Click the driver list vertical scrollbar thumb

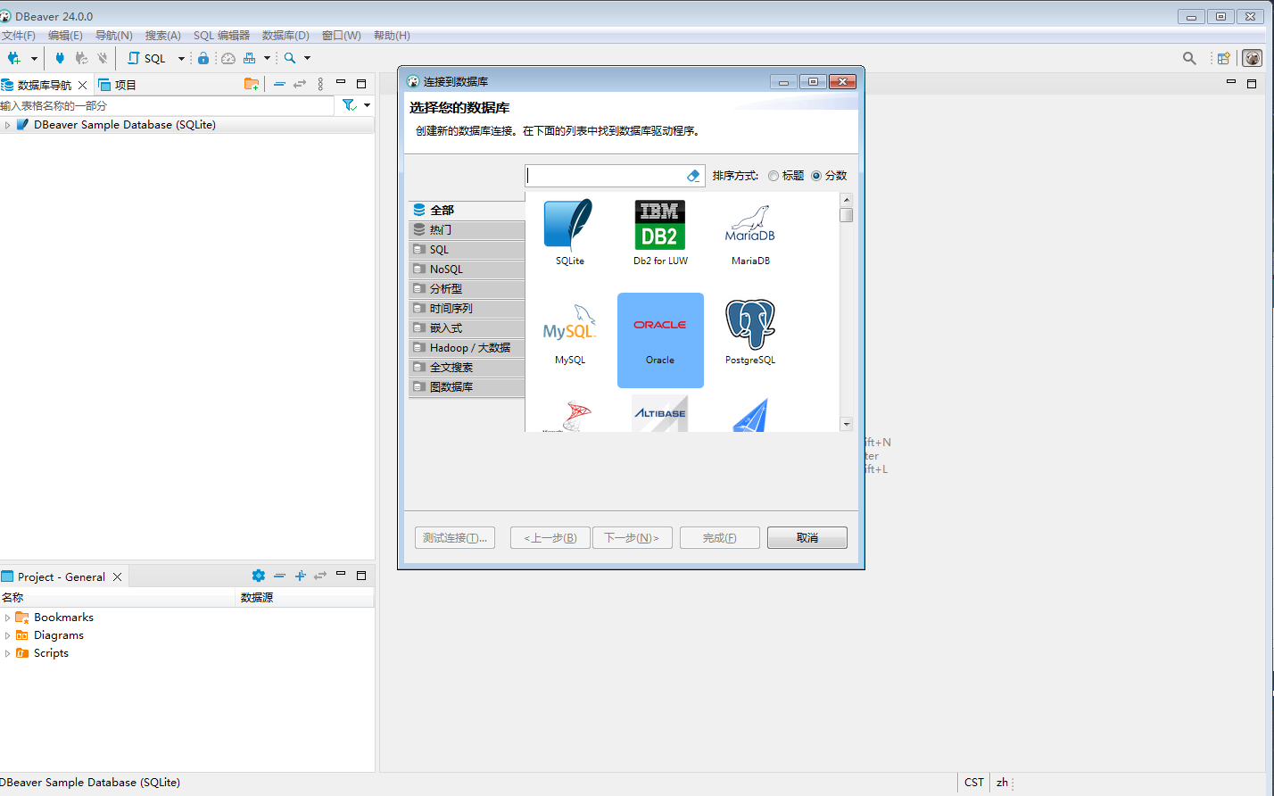847,215
